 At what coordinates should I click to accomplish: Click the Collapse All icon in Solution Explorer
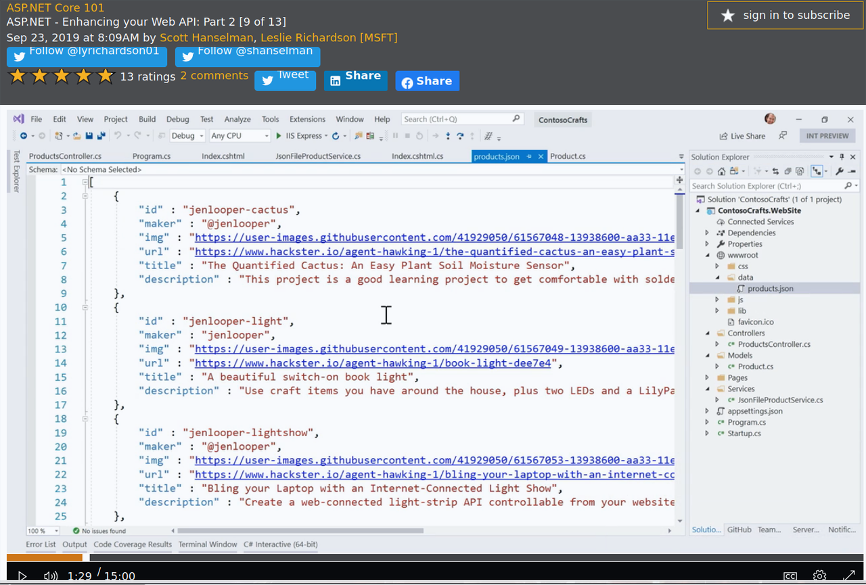[x=788, y=171]
